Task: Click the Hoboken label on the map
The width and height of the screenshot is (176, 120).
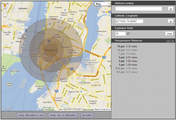Action: 23,9
